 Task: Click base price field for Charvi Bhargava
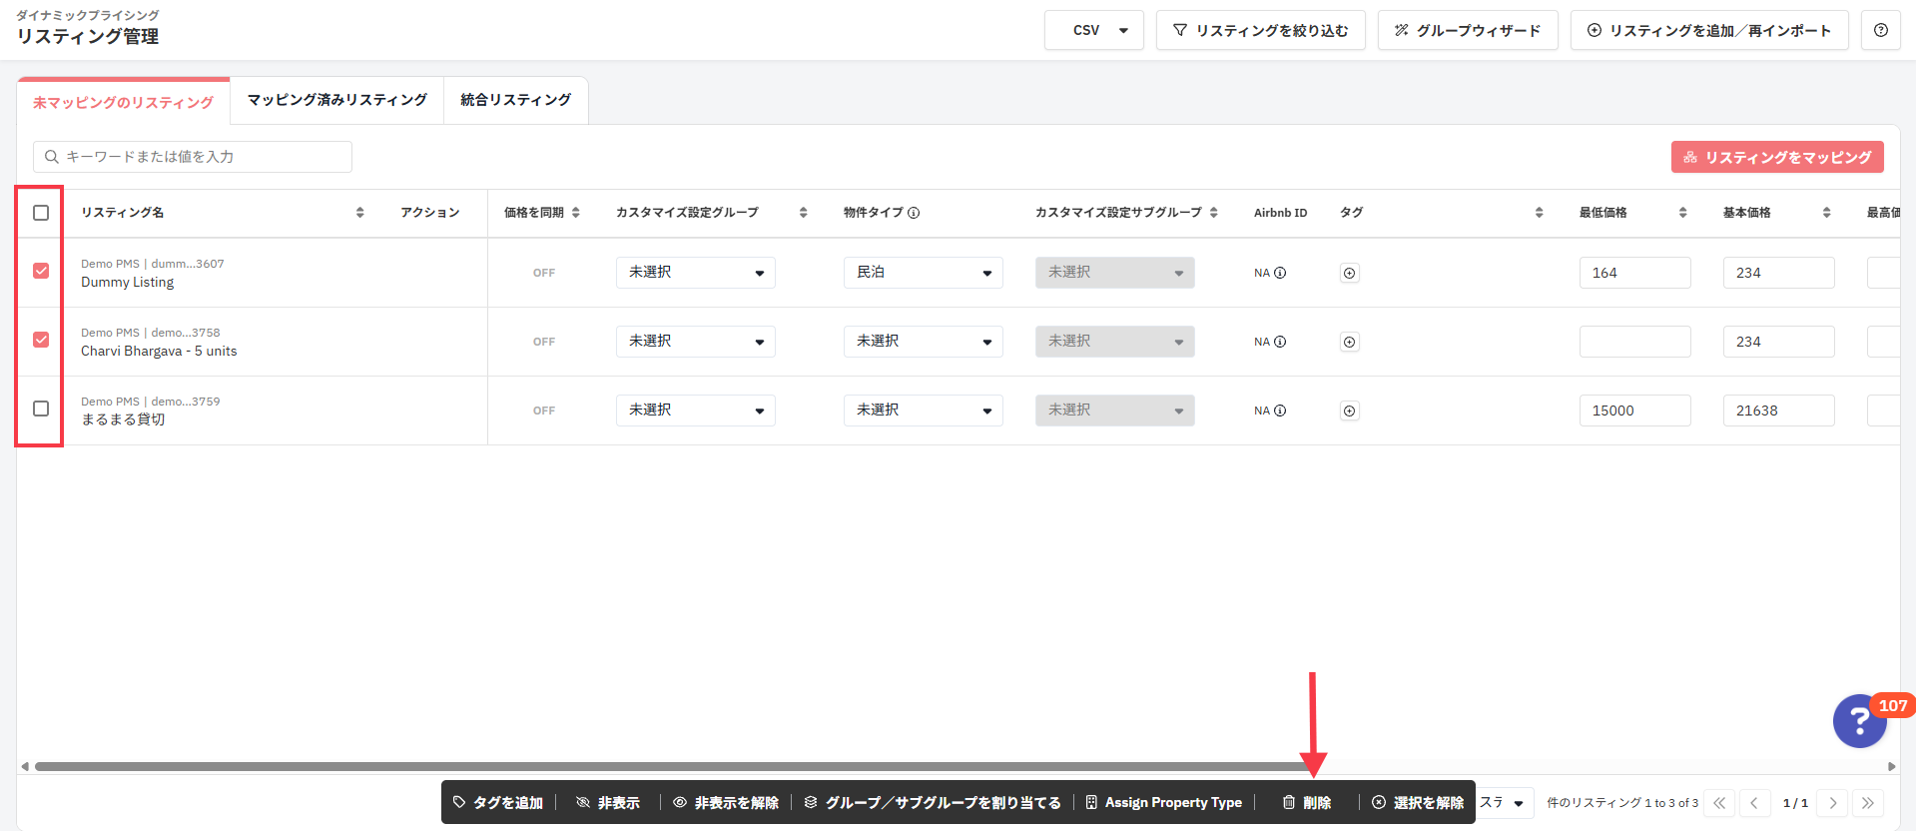pyautogui.click(x=1779, y=342)
